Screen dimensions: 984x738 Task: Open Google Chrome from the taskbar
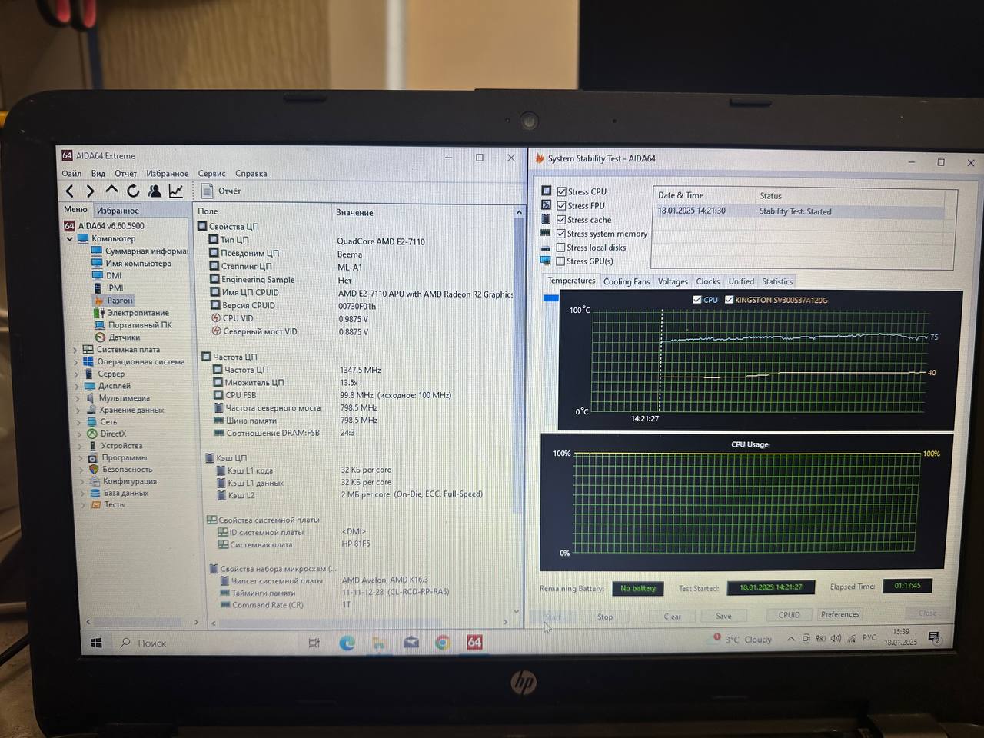(443, 643)
